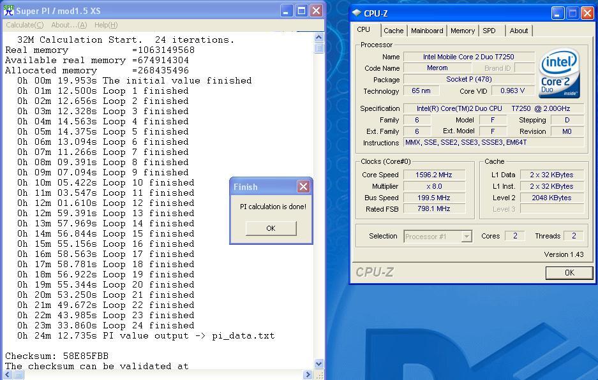Open the Help menu in Super PI

[106, 25]
